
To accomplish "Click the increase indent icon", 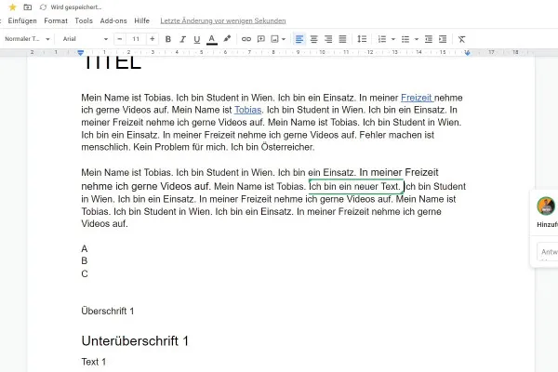I will tap(443, 39).
